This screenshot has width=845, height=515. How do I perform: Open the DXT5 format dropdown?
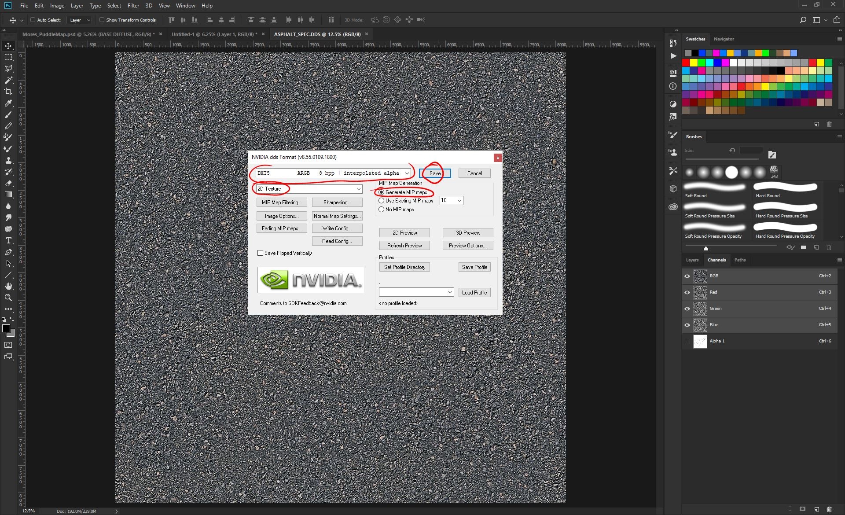click(x=334, y=173)
